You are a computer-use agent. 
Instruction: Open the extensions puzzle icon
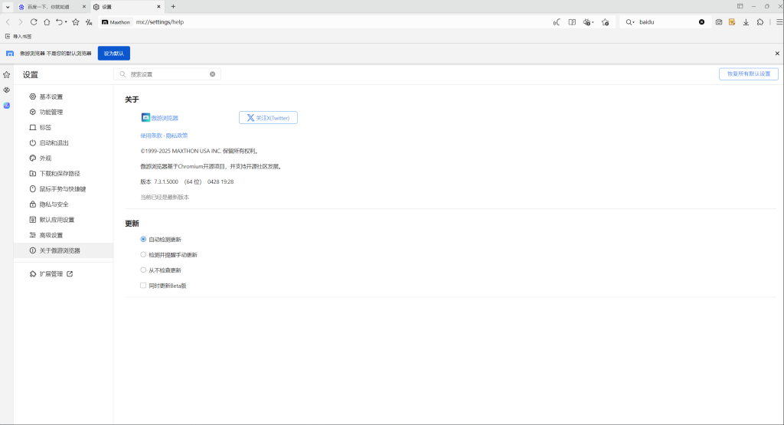[760, 22]
